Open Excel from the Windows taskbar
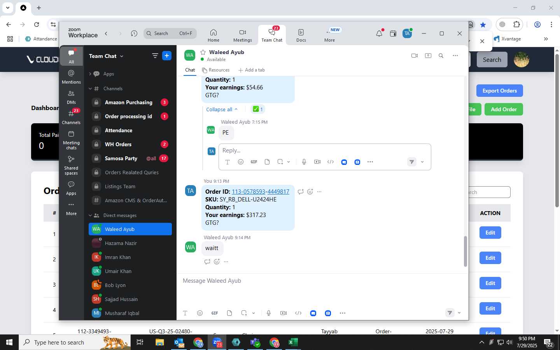560x350 pixels. click(293, 342)
